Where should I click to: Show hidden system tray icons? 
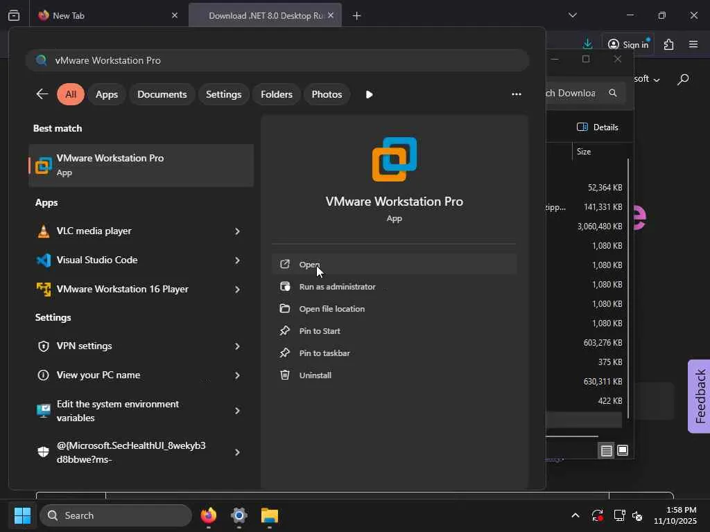click(575, 515)
